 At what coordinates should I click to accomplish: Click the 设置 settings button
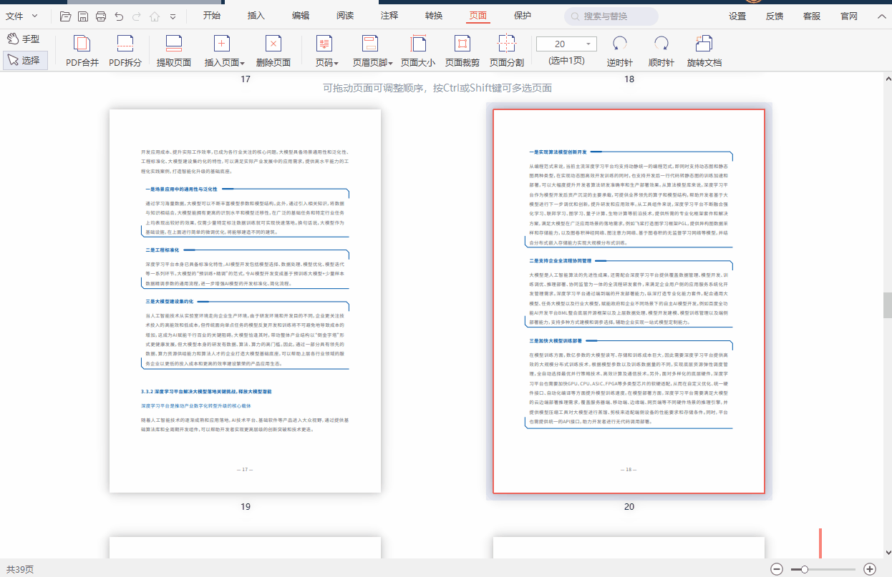tap(737, 16)
